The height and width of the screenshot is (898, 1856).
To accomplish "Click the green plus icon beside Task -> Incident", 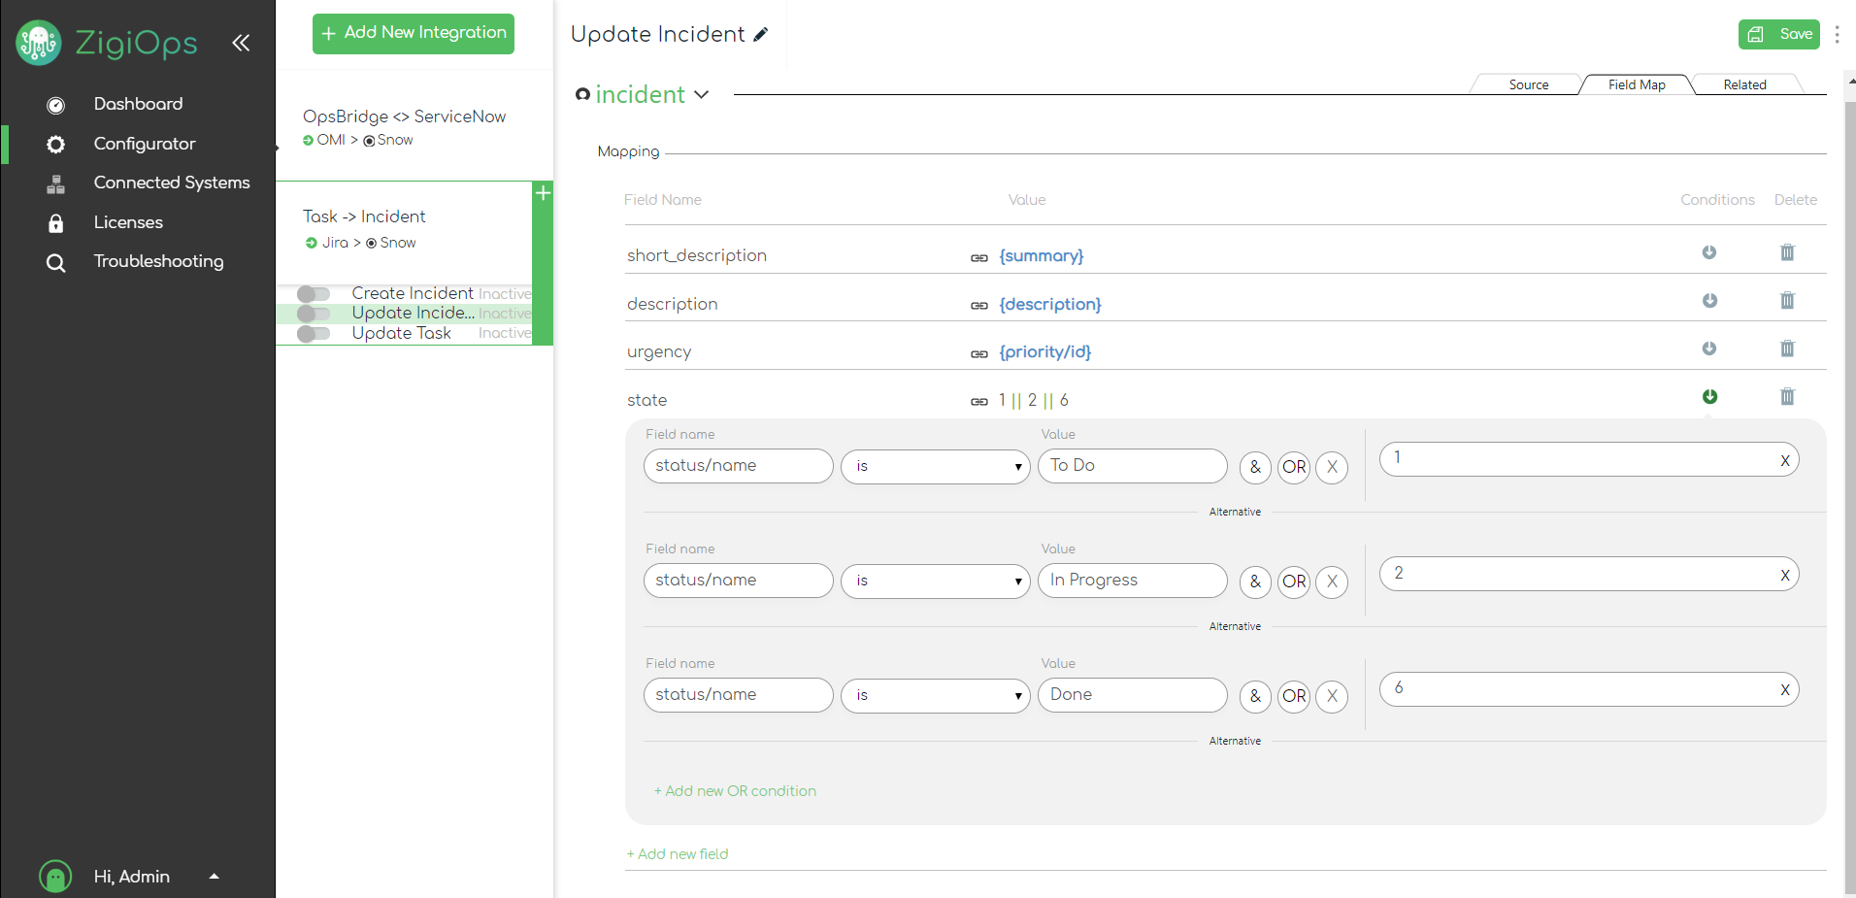I will [x=543, y=193].
